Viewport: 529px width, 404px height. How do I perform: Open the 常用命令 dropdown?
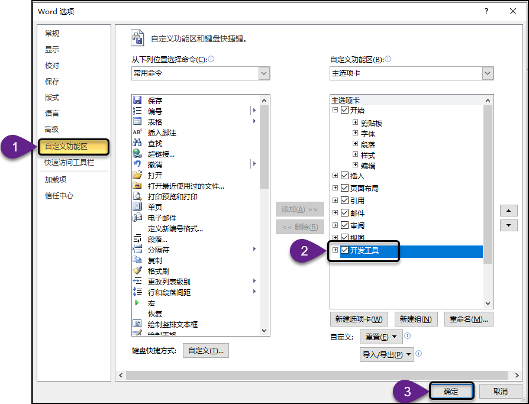(x=264, y=73)
